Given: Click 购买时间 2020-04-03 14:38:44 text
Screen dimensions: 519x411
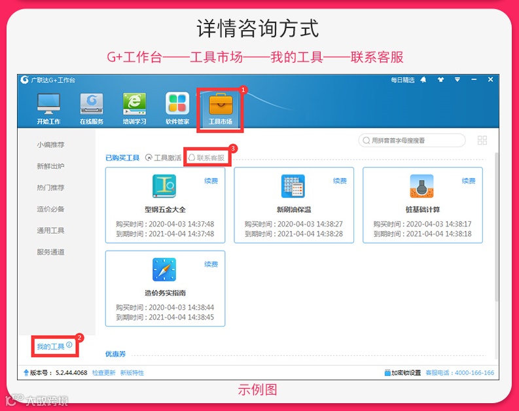Looking at the screenshot, I should (x=165, y=308).
